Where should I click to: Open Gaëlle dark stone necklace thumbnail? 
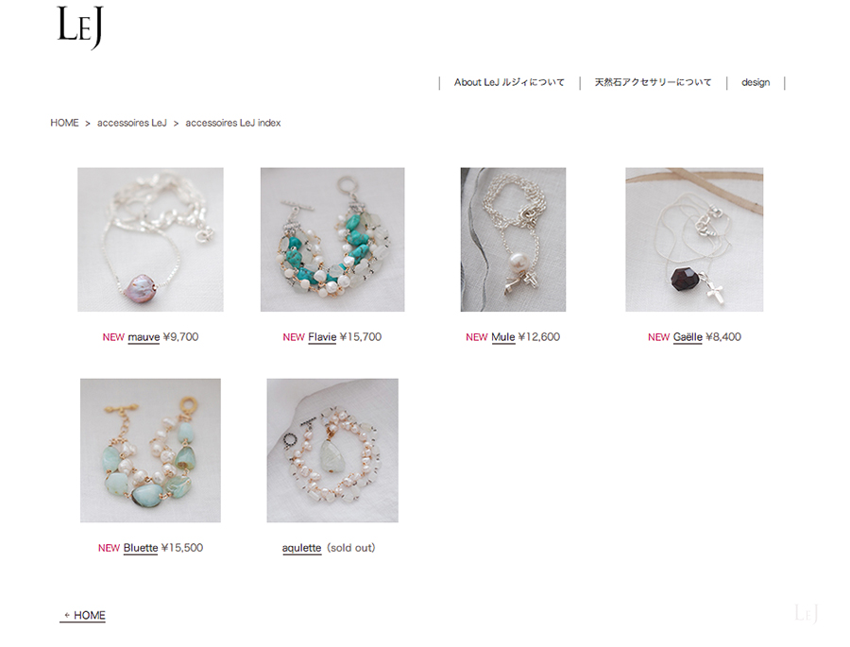point(694,240)
